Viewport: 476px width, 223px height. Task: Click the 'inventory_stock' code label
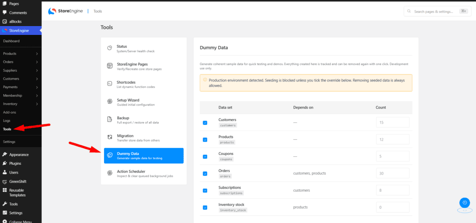[233, 210]
